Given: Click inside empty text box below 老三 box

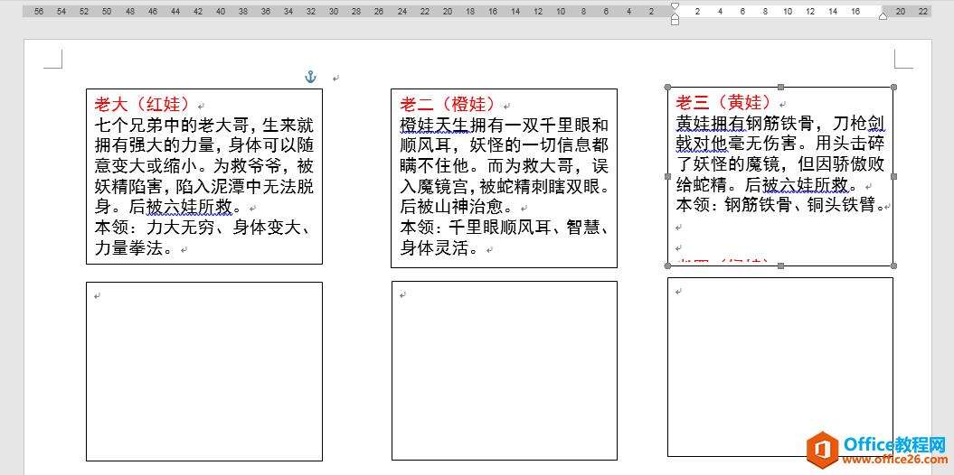Looking at the screenshot, I should click(779, 366).
